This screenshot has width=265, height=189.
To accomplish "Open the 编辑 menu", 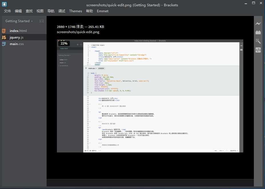I will (x=18, y=11).
